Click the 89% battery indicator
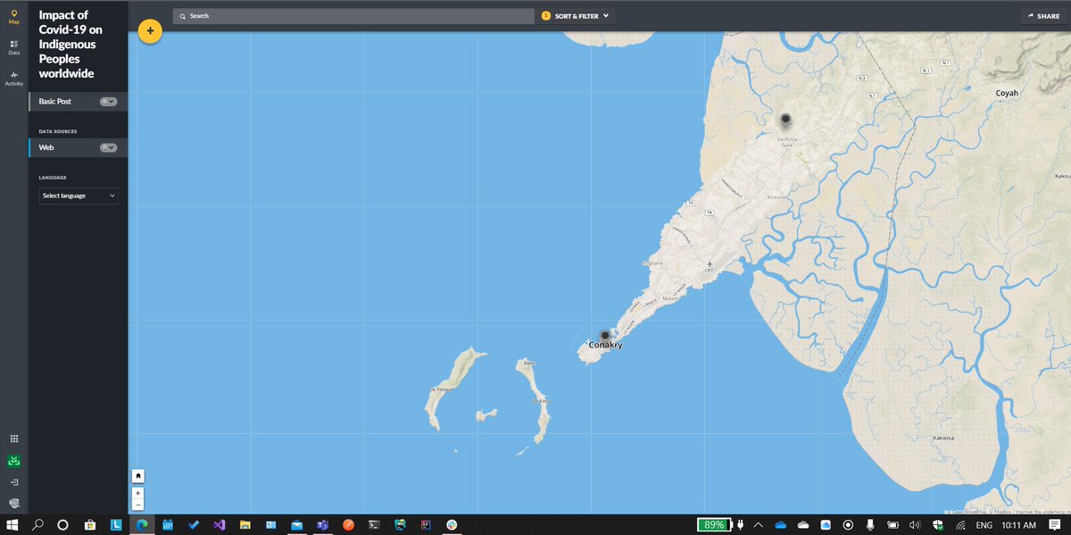The image size is (1071, 535). 714,525
